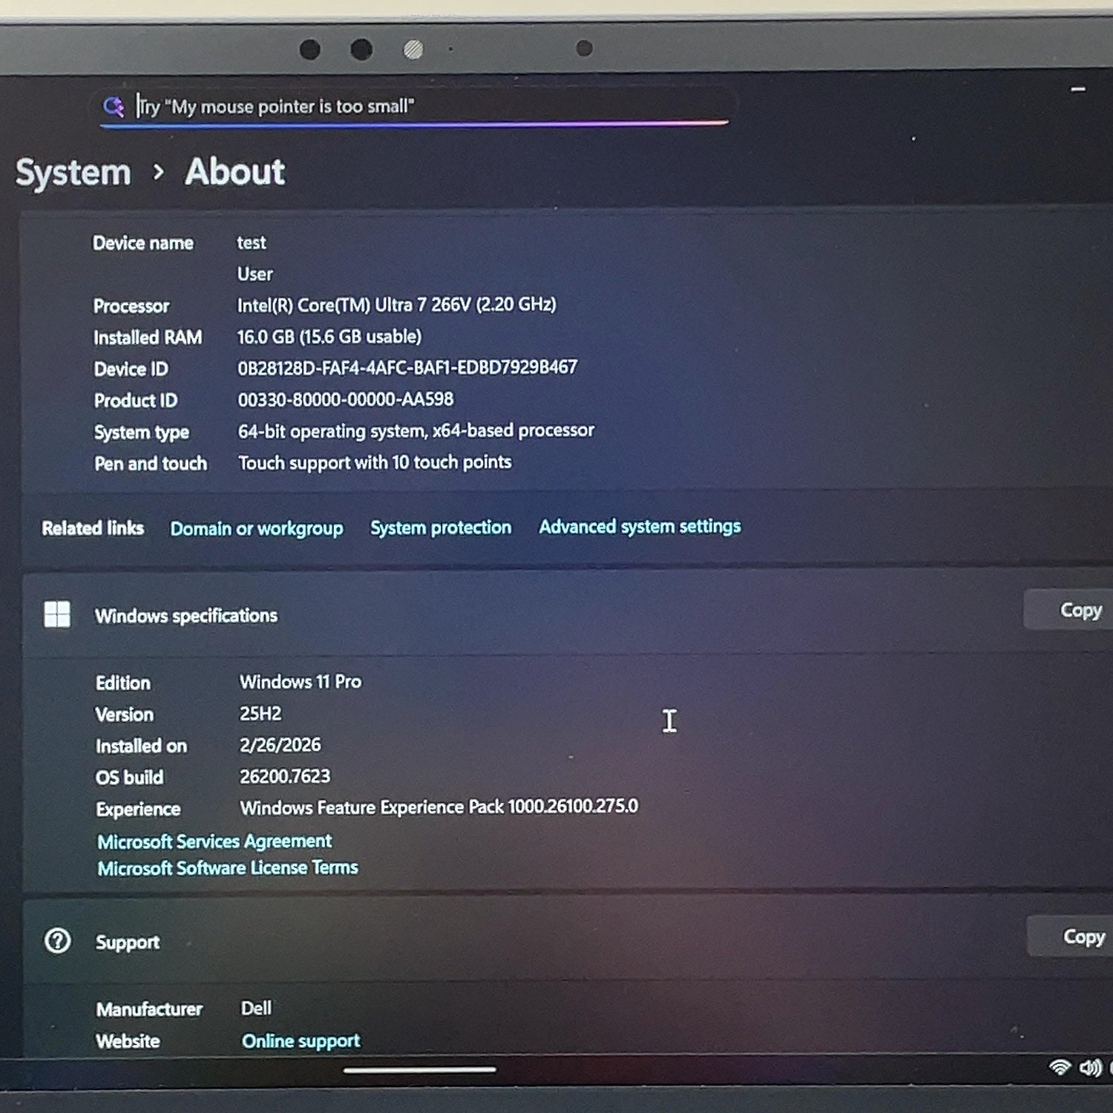Collapse the Windows specifications section header
The height and width of the screenshot is (1113, 1113).
click(568, 613)
